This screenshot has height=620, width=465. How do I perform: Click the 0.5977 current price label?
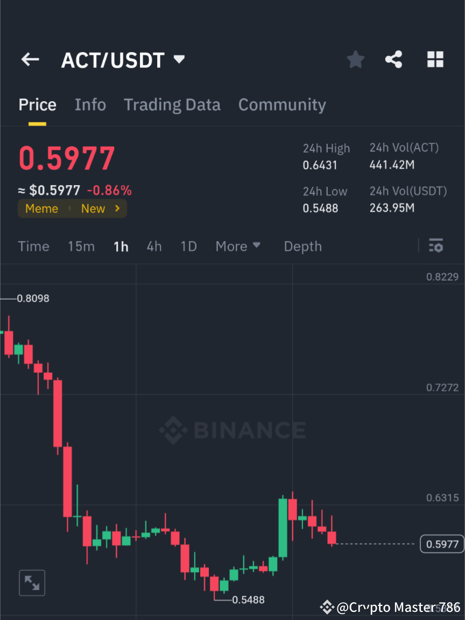point(441,544)
